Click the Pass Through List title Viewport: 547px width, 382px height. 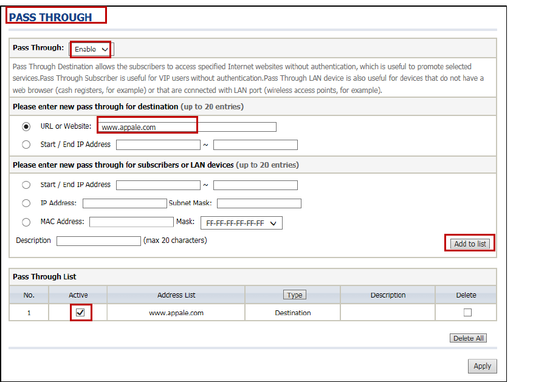point(44,277)
